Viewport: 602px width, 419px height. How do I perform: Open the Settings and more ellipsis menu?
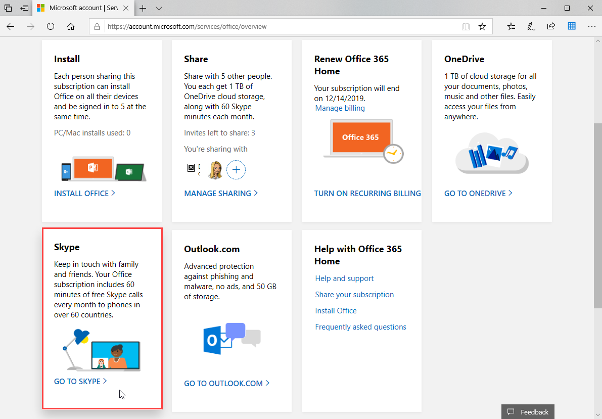(591, 26)
